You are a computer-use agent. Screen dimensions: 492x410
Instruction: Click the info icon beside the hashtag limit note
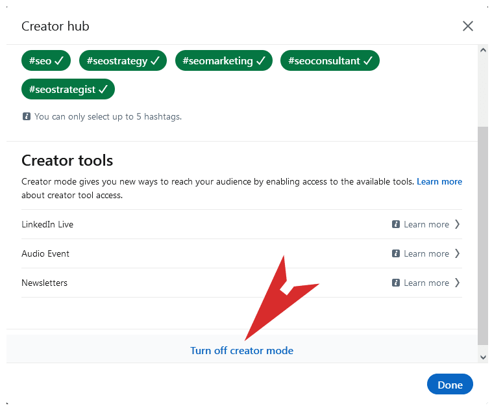coord(27,116)
